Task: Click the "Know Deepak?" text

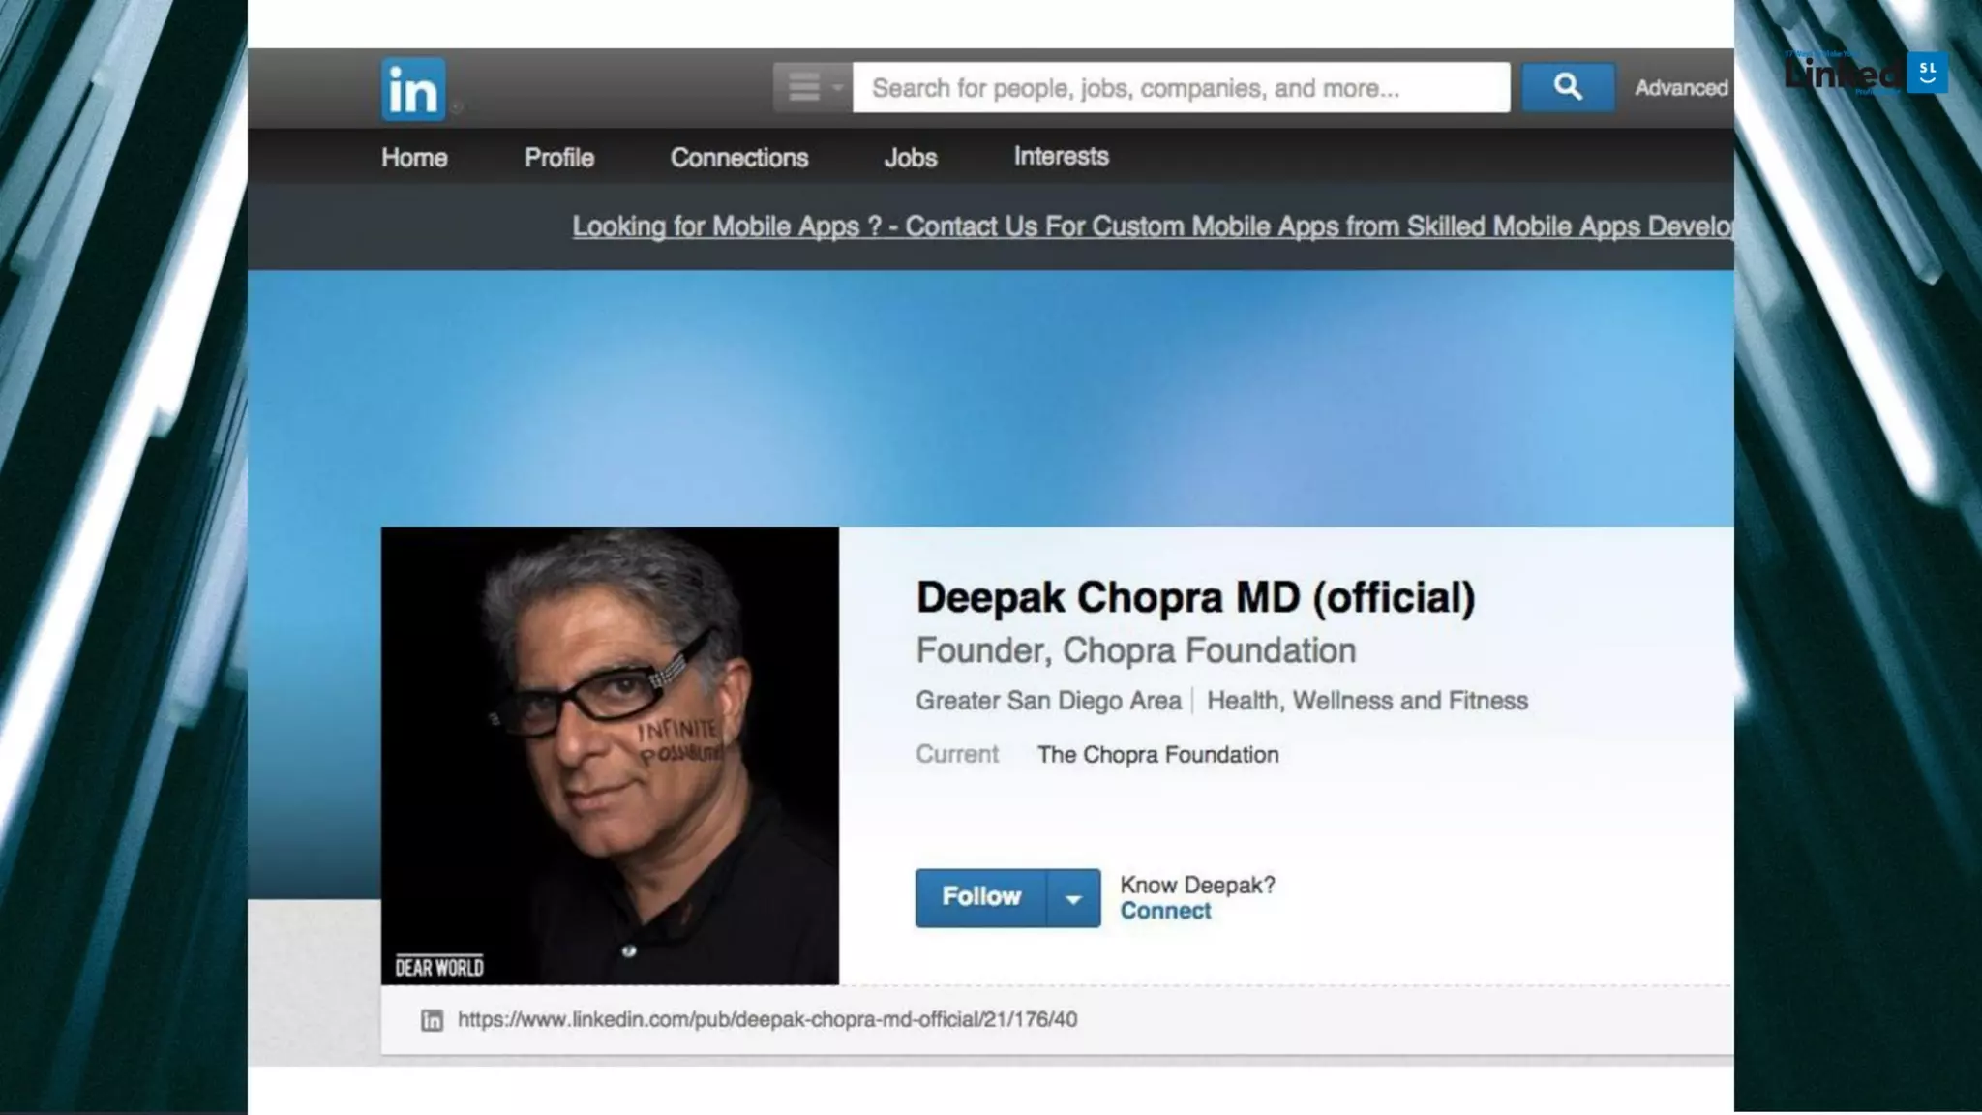Action: pos(1197,885)
